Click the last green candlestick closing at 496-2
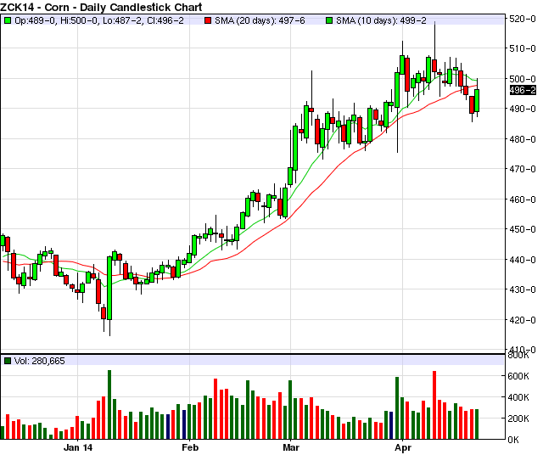This screenshot has width=543, height=455. pos(477,100)
